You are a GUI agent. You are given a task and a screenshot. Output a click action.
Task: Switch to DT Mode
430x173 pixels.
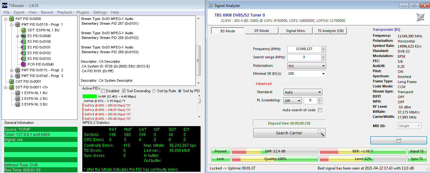[262, 31]
